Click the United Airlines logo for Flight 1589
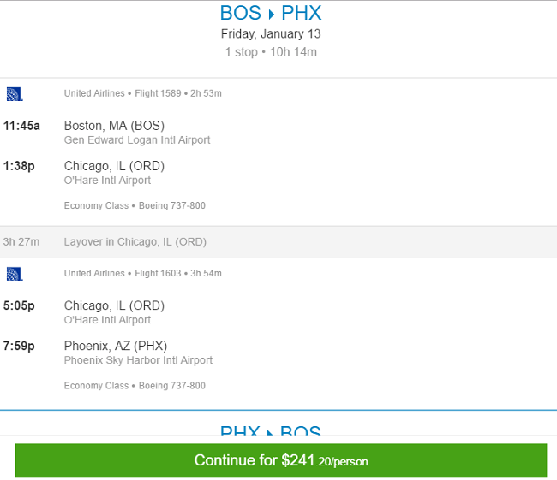Screen dimensions: 557x480 (15, 94)
